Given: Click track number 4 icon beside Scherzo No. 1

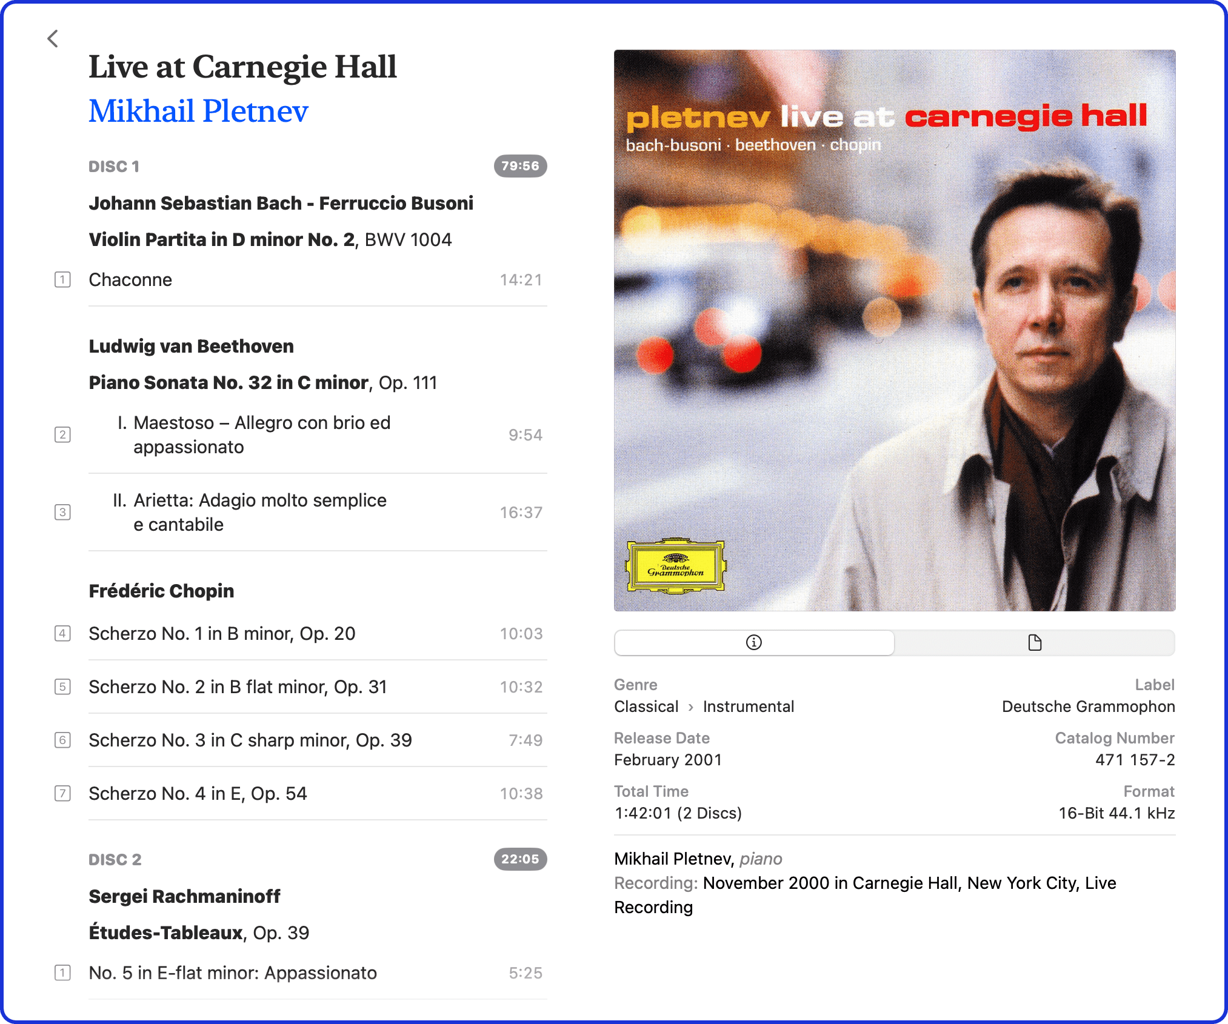Looking at the screenshot, I should pos(62,634).
